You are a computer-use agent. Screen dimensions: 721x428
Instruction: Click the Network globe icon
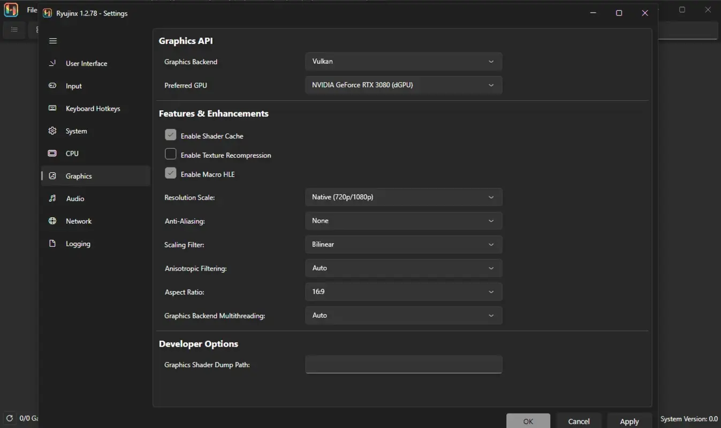pyautogui.click(x=52, y=220)
